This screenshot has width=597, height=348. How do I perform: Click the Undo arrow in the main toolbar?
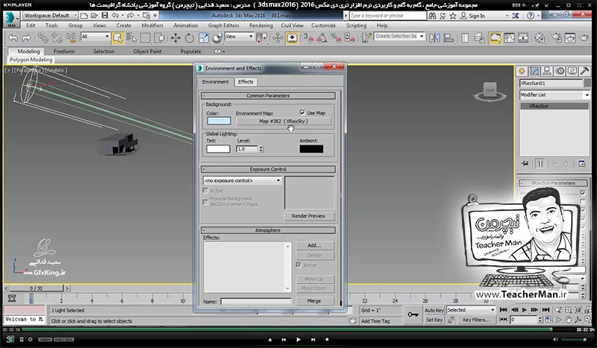pos(13,38)
